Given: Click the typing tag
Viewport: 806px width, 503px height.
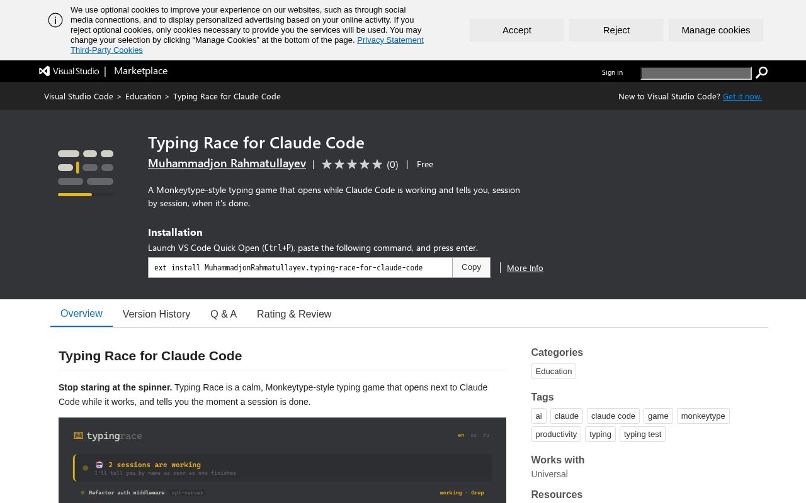Looking at the screenshot, I should coord(600,434).
